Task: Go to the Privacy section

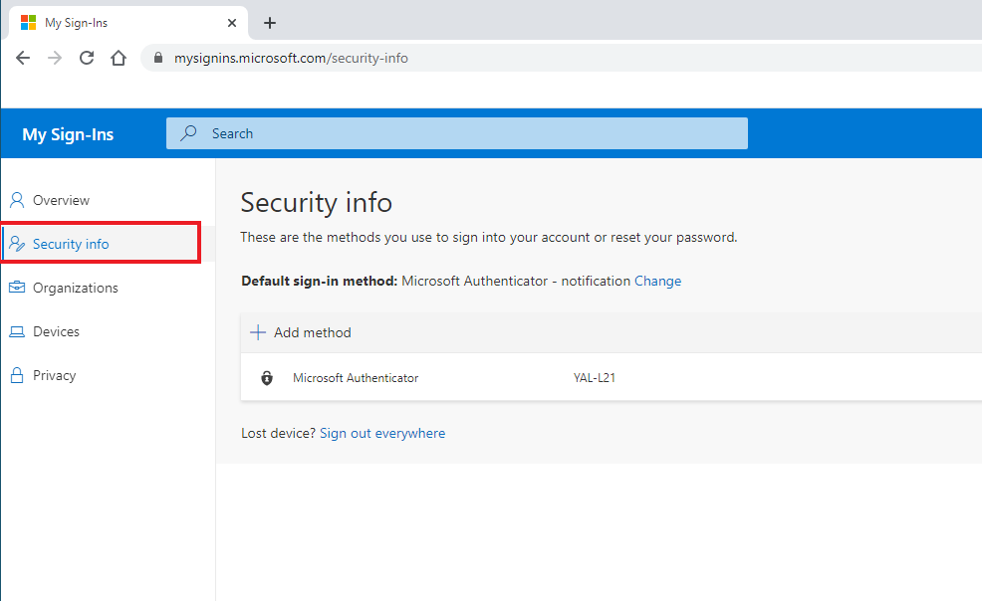Action: click(54, 375)
